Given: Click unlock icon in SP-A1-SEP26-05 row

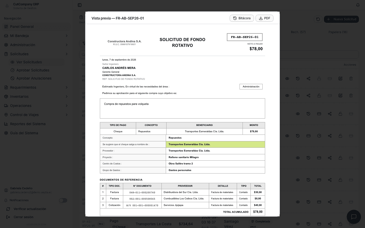Looking at the screenshot, I should (340, 224).
